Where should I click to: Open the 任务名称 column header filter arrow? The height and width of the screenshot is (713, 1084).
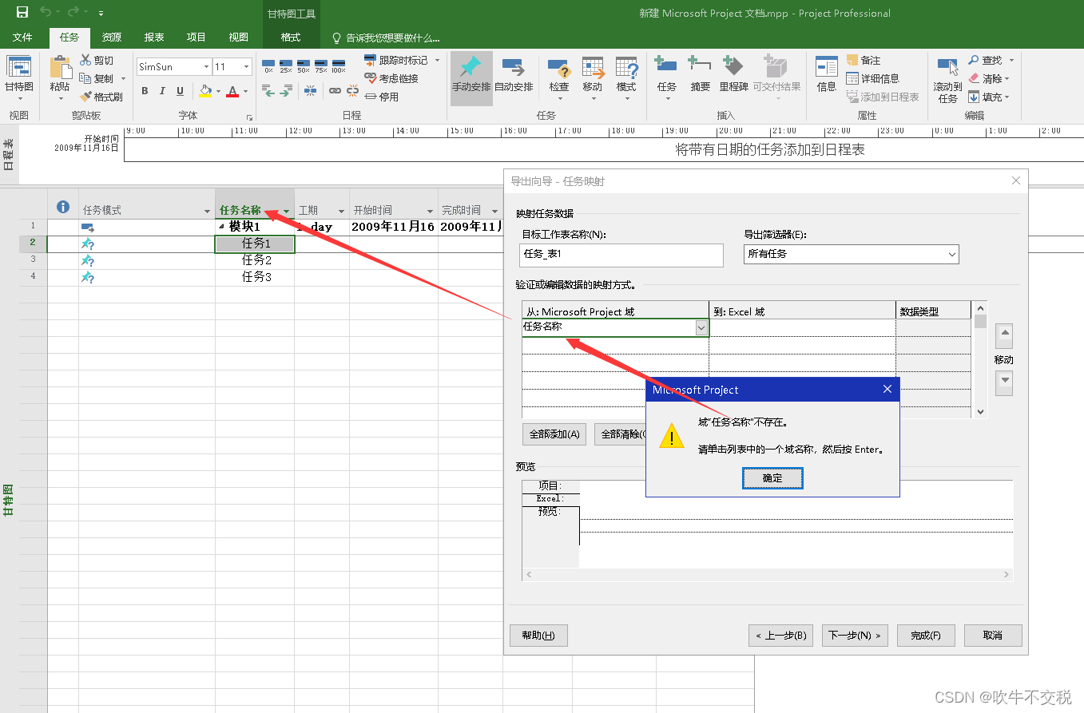coord(286,211)
